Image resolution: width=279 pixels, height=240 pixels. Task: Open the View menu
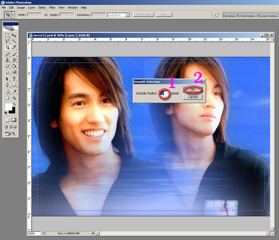(x=61, y=8)
